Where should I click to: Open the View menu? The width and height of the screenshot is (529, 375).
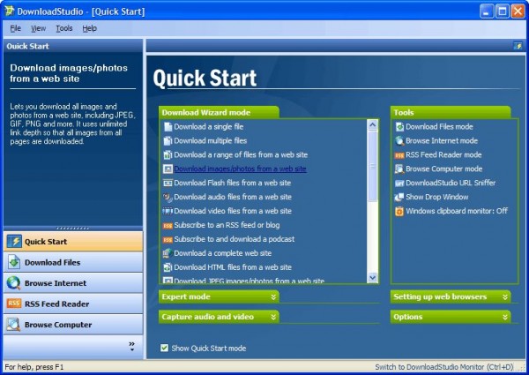point(39,28)
